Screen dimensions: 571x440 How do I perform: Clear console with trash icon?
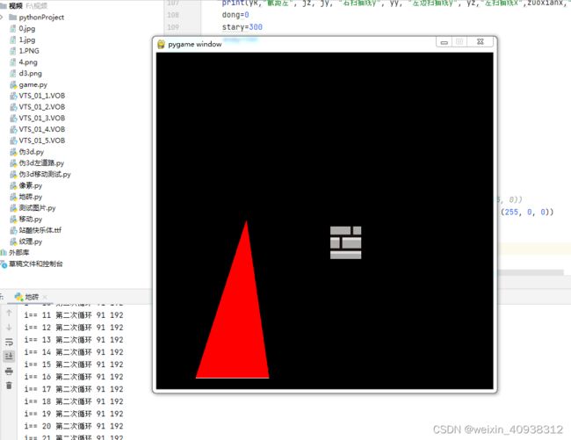(9, 386)
